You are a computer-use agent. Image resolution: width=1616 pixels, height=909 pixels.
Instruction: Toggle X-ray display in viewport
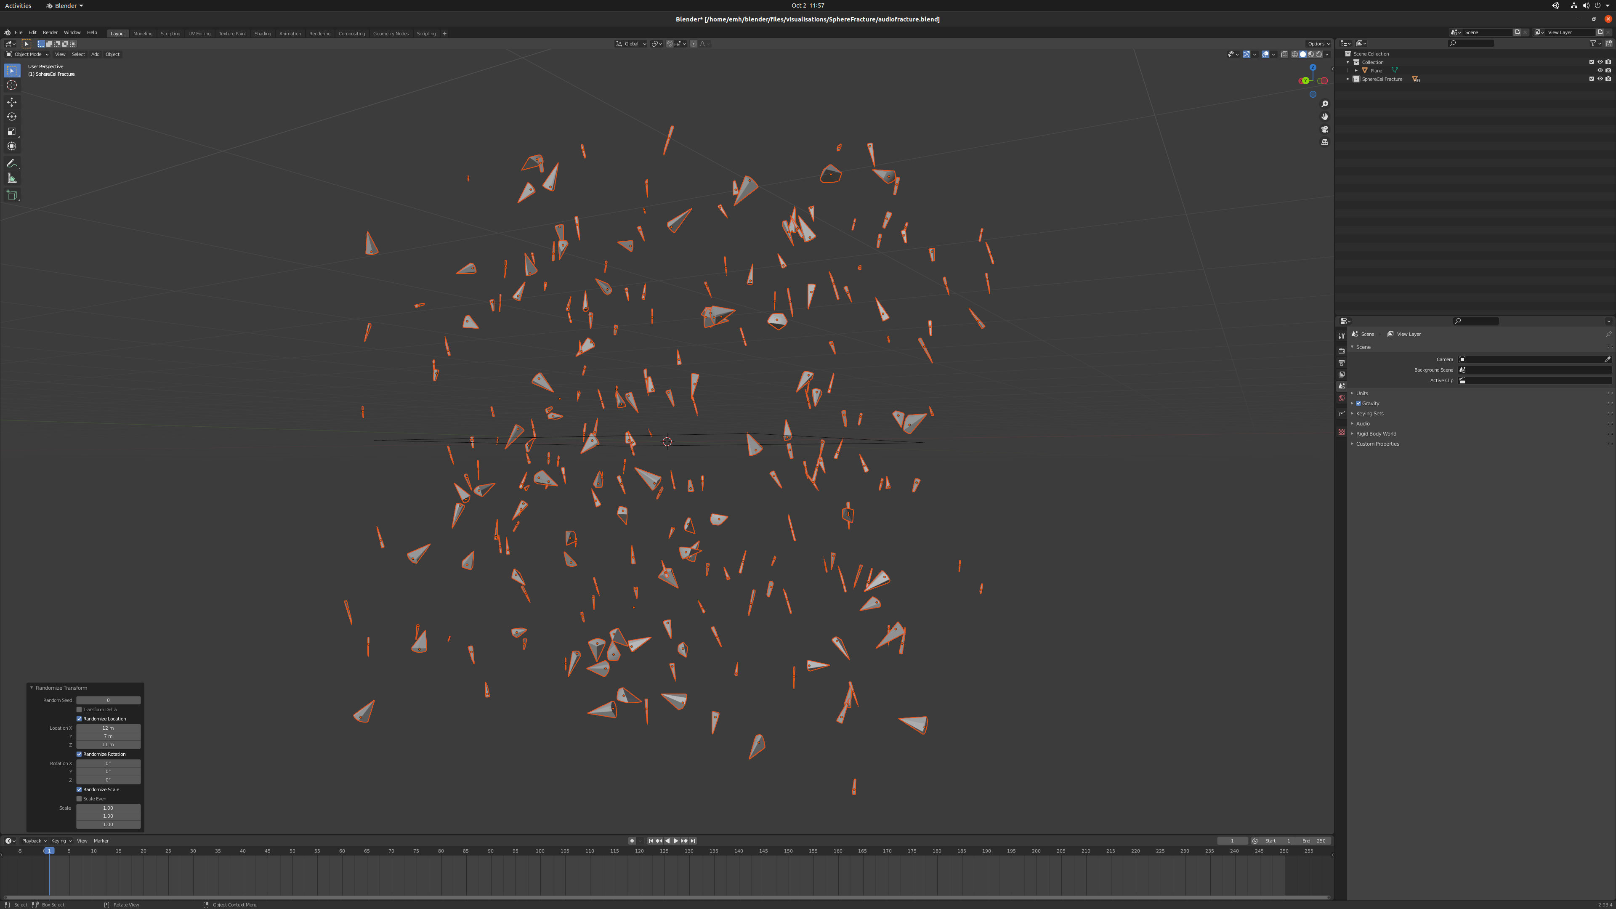[x=1284, y=55]
